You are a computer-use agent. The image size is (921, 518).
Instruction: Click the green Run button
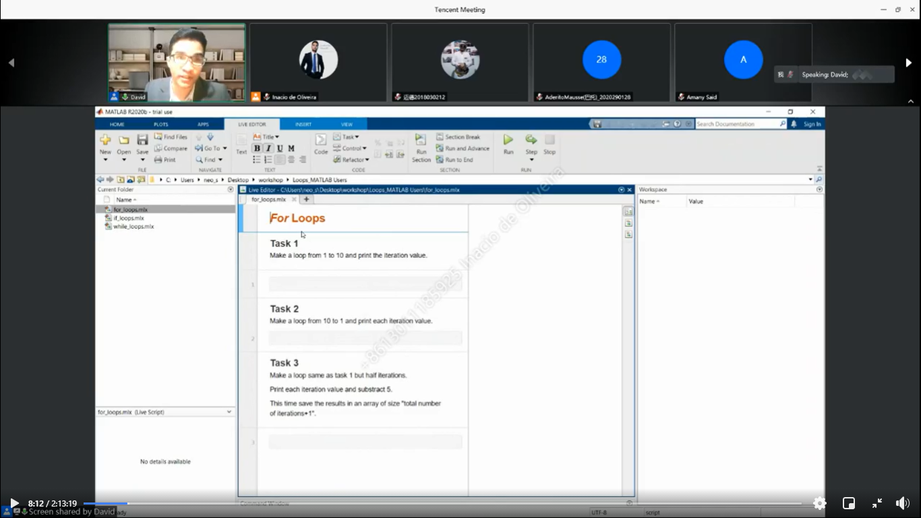coord(508,140)
